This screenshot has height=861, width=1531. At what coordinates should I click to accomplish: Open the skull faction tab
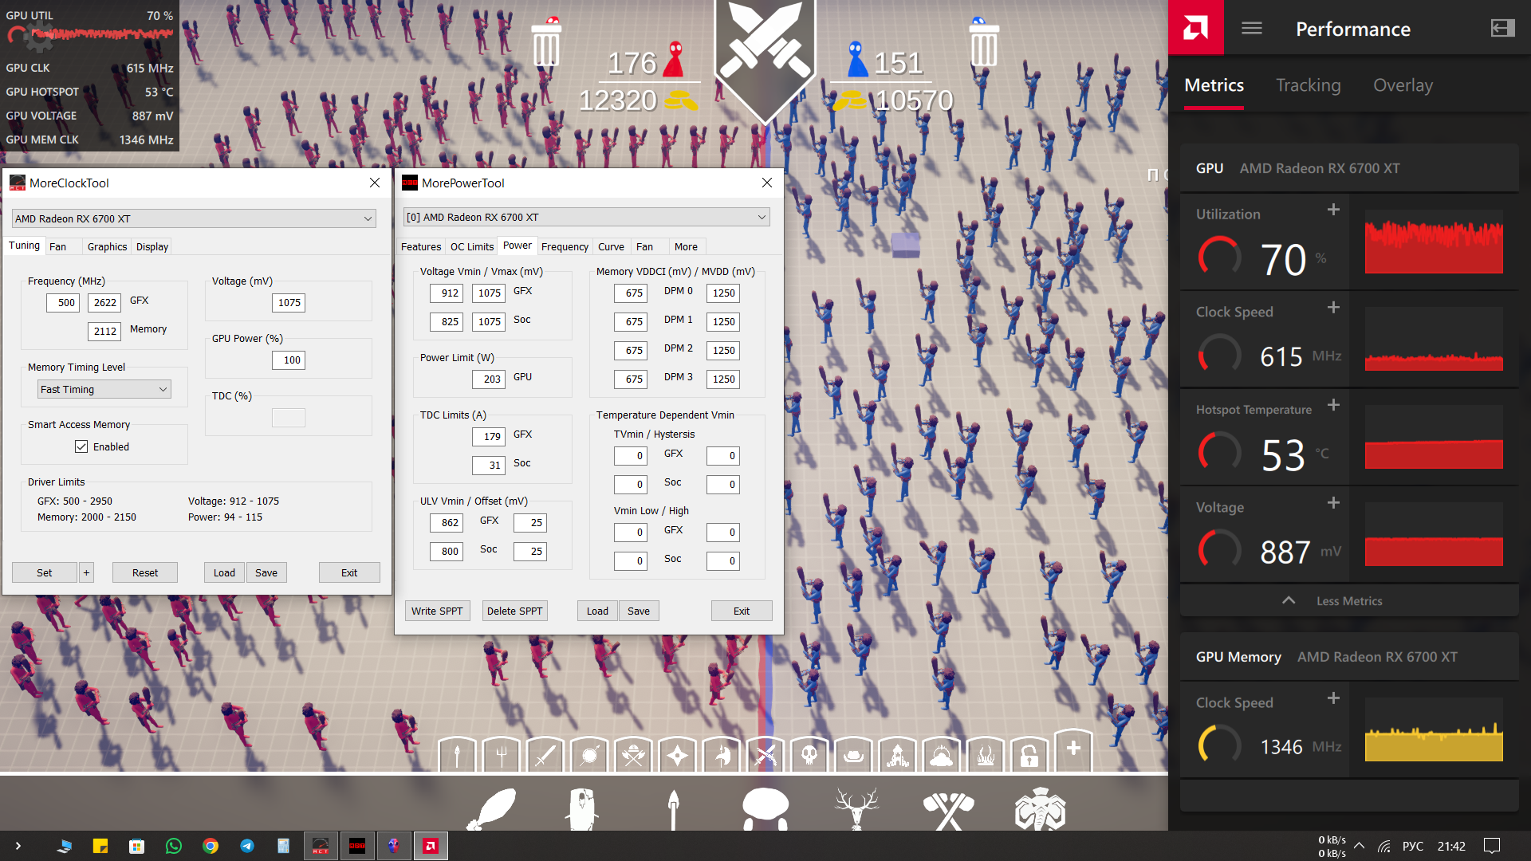(809, 754)
